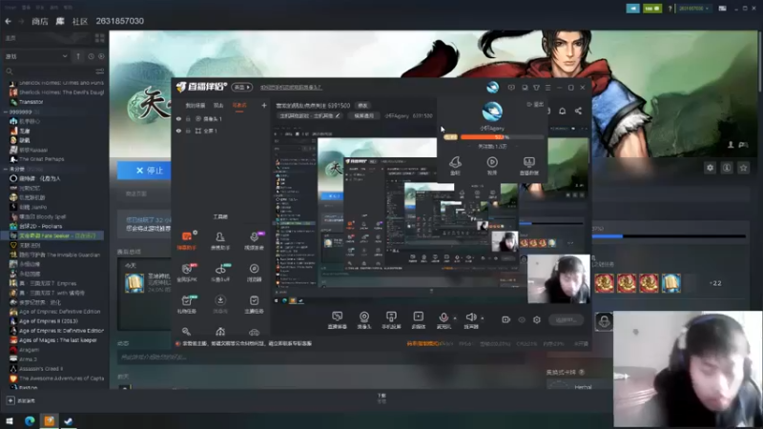The image size is (763, 429).
Task: Open the PK tool icon
Action: point(187,272)
